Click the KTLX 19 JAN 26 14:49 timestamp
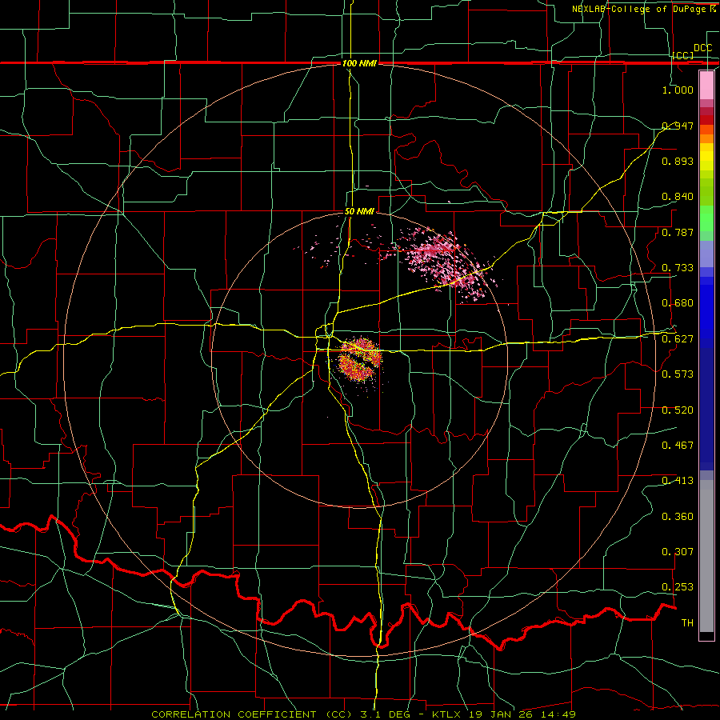Screen dimensions: 720x720 pos(504,714)
